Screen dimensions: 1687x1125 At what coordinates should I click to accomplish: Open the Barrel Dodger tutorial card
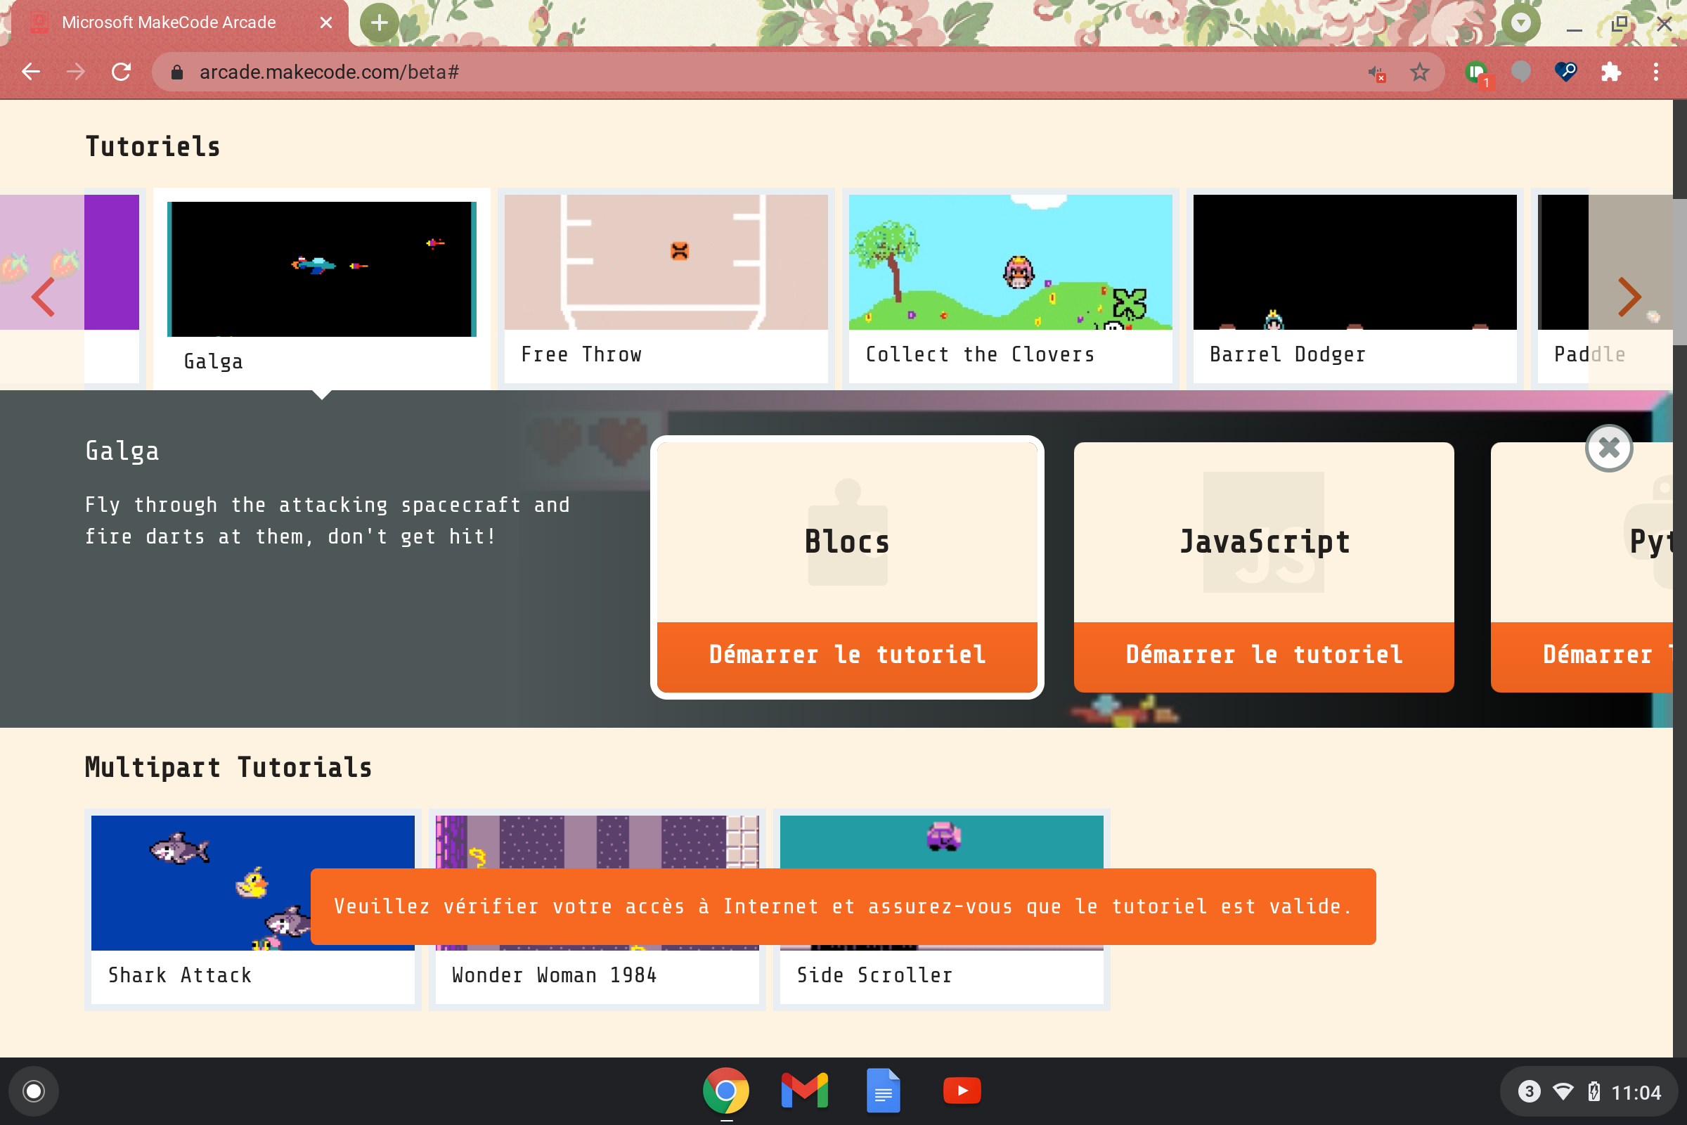pyautogui.click(x=1355, y=288)
